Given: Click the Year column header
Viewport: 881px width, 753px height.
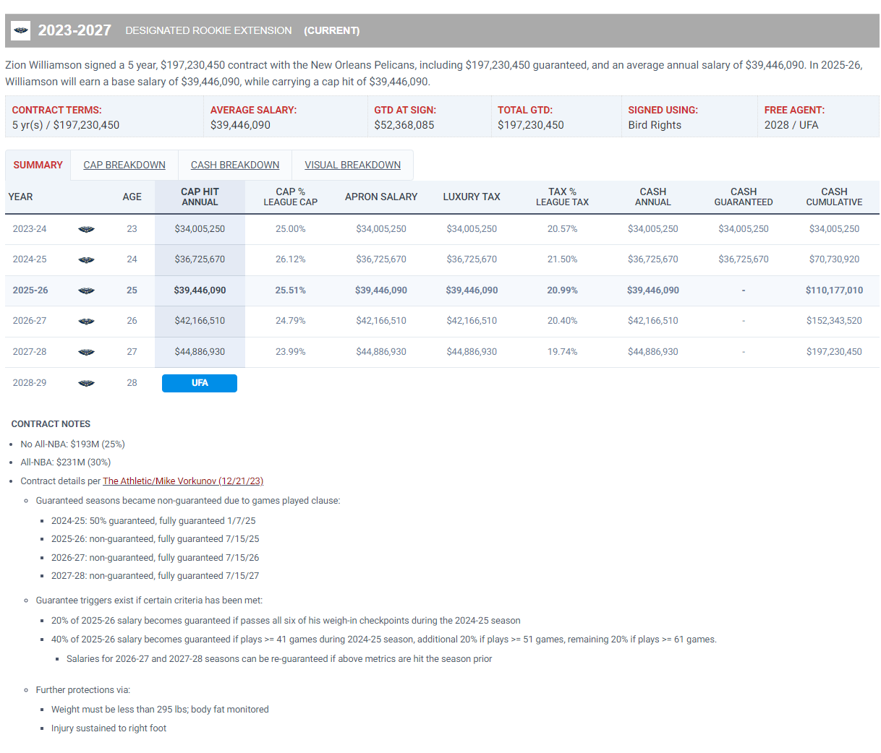Looking at the screenshot, I should click(x=20, y=197).
